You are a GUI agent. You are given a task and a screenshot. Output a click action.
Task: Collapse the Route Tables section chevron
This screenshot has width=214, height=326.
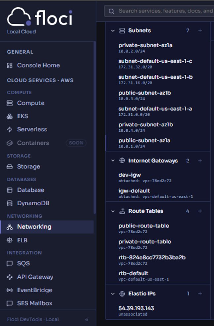coord(113,211)
